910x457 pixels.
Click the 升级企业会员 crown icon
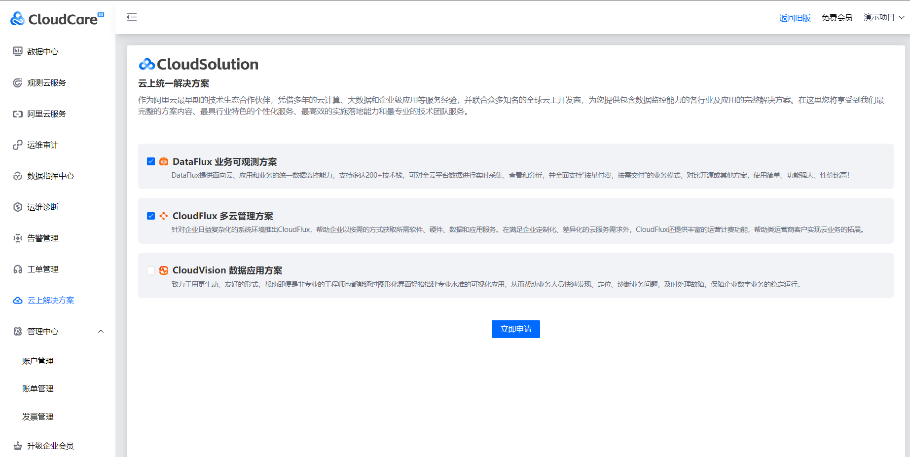pyautogui.click(x=18, y=446)
